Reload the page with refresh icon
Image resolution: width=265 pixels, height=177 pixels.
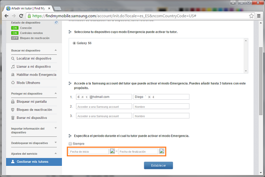coord(21,16)
